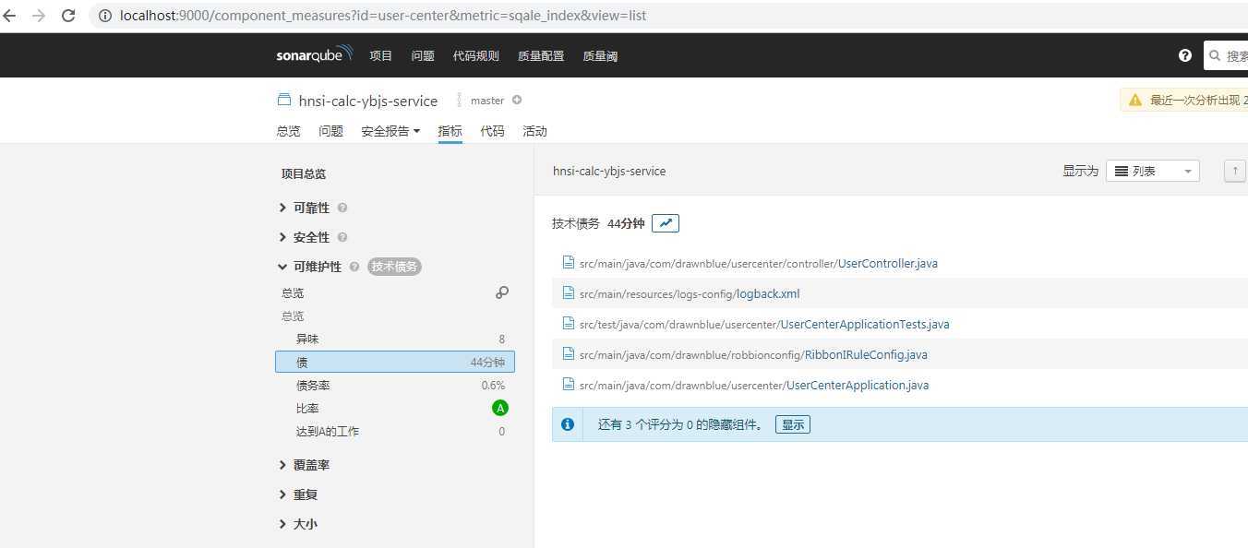Open the help question mark icon
This screenshot has width=1248, height=548.
pyautogui.click(x=1185, y=55)
